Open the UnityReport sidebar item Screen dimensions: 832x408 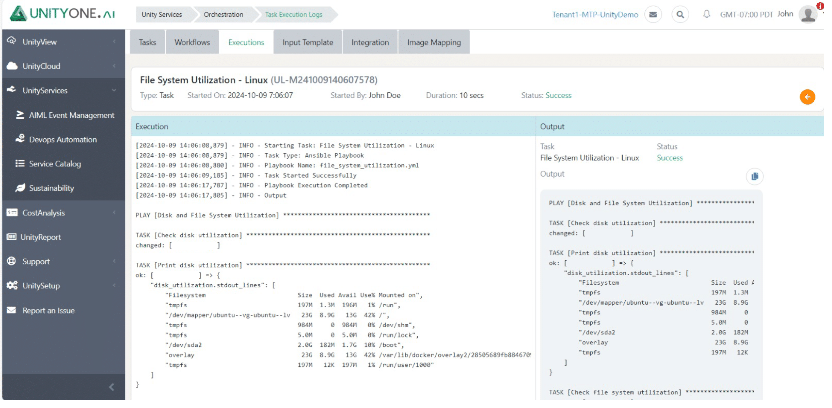41,237
